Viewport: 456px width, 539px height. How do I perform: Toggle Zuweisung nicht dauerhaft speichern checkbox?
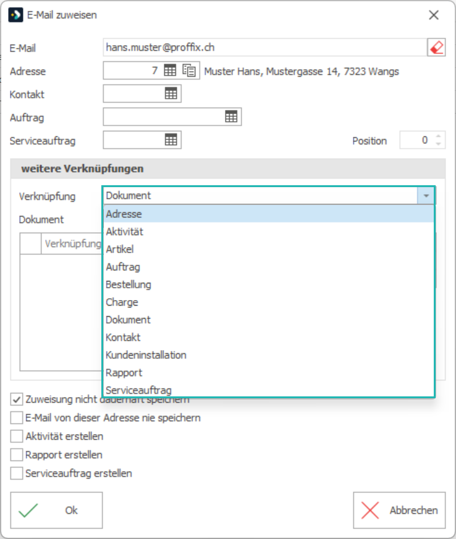[17, 399]
